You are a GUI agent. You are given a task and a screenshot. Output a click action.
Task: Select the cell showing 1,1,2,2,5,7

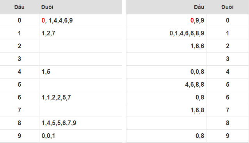[x=80, y=98]
